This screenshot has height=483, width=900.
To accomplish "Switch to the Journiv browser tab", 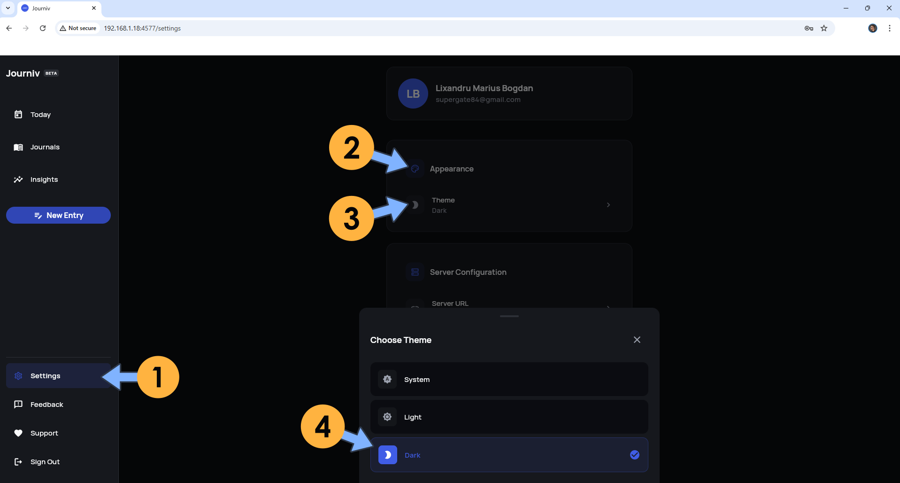I will [x=56, y=8].
